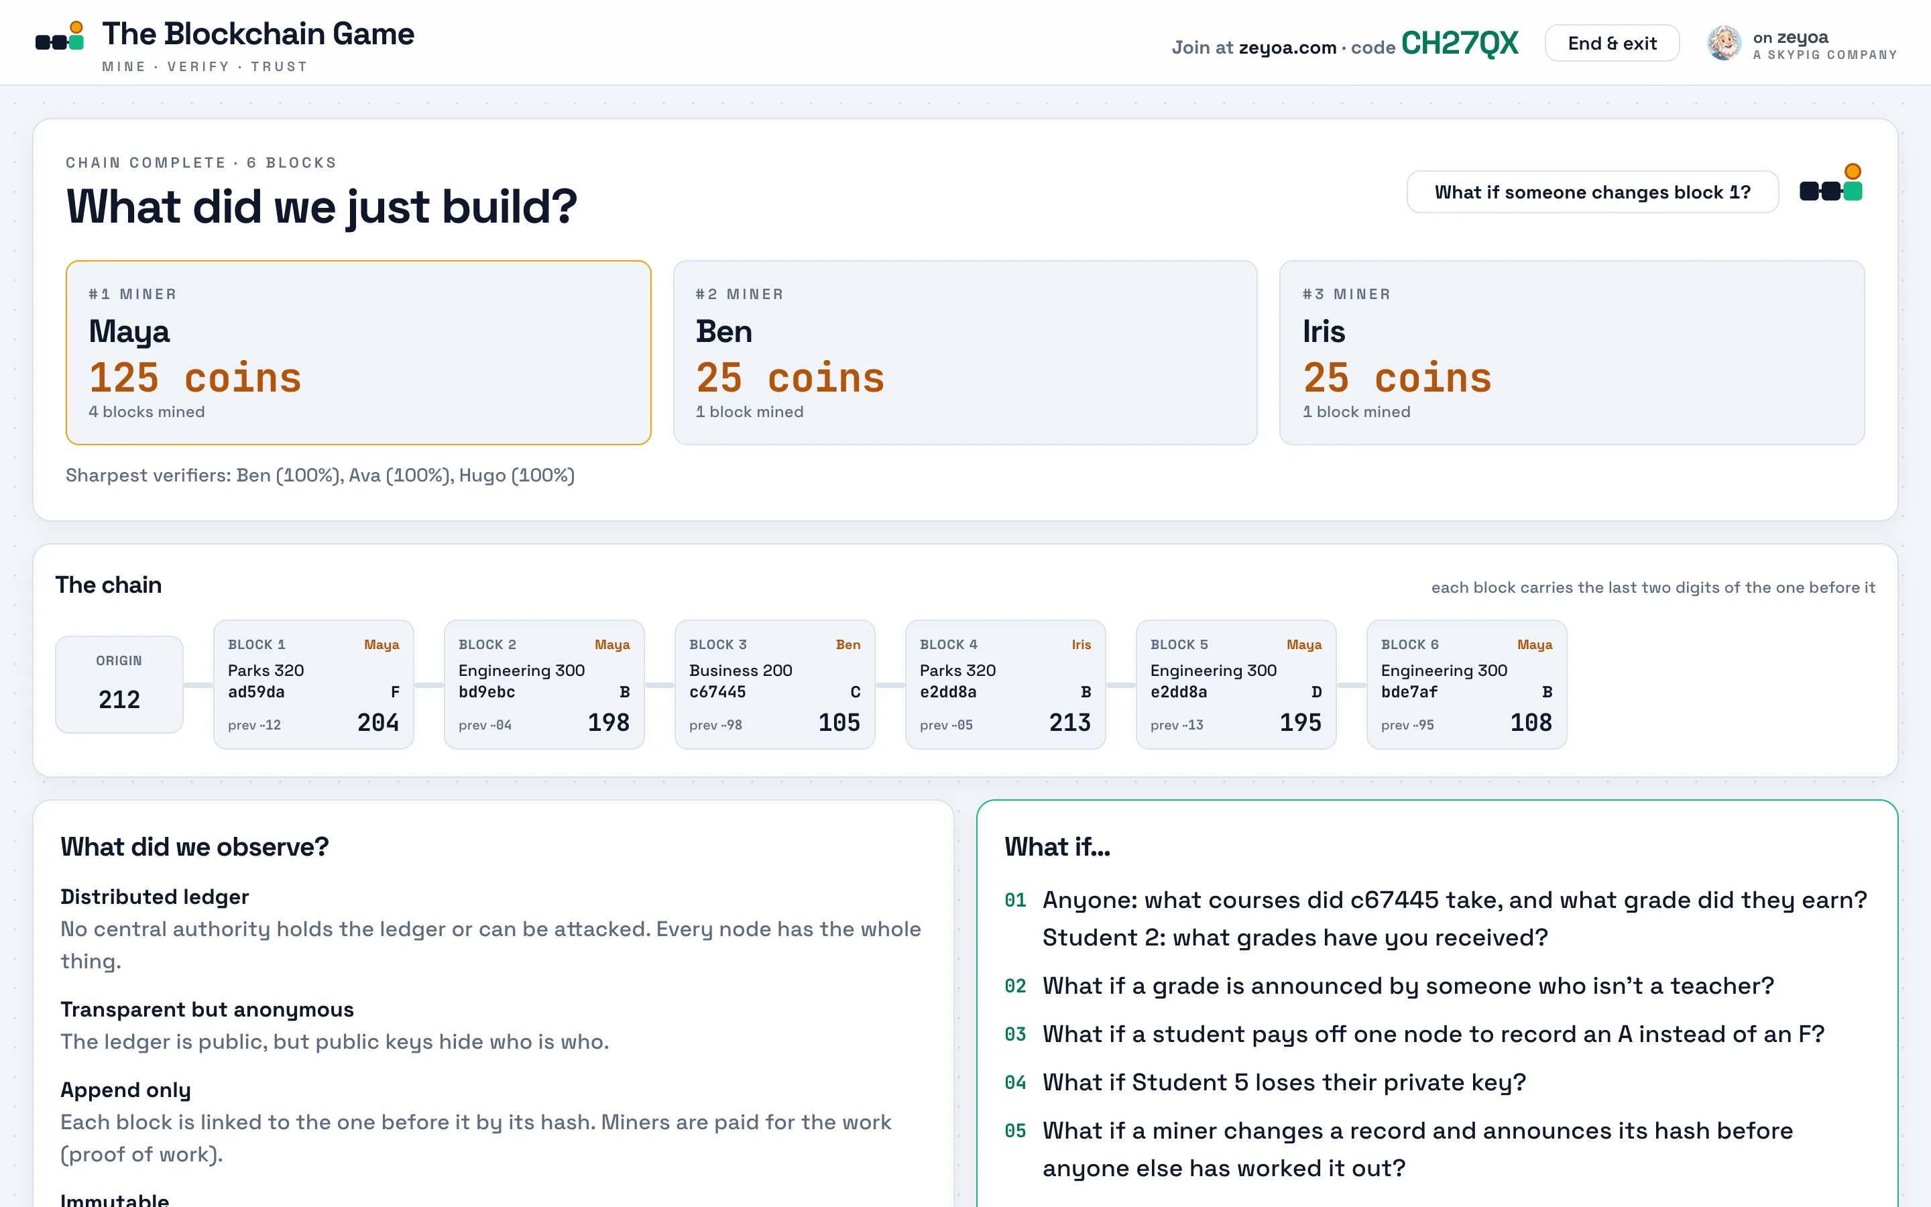1931x1207 pixels.
Task: Open Block 5 card with hash 195
Action: pos(1236,684)
